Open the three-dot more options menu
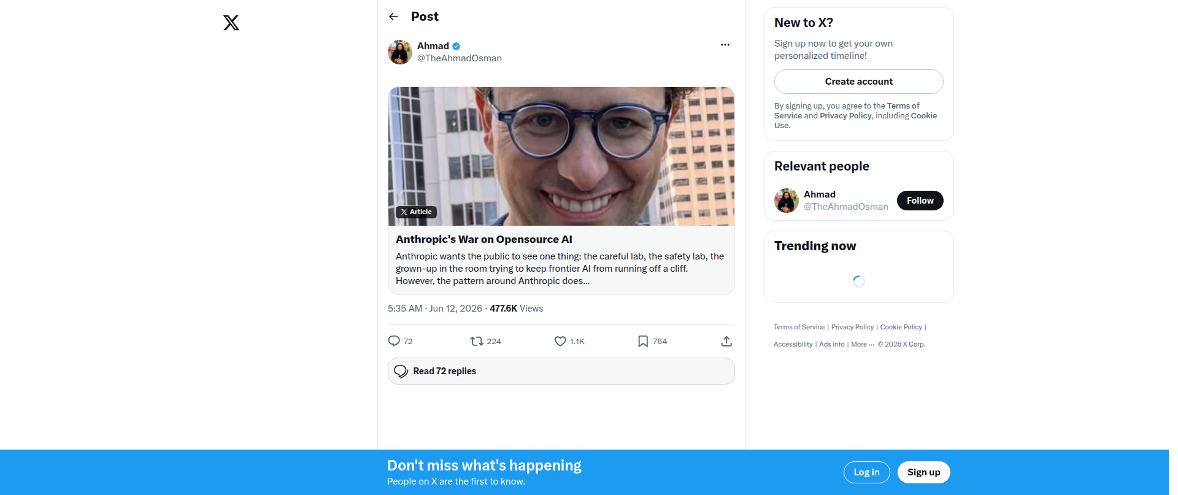This screenshot has height=495, width=1178. [725, 45]
